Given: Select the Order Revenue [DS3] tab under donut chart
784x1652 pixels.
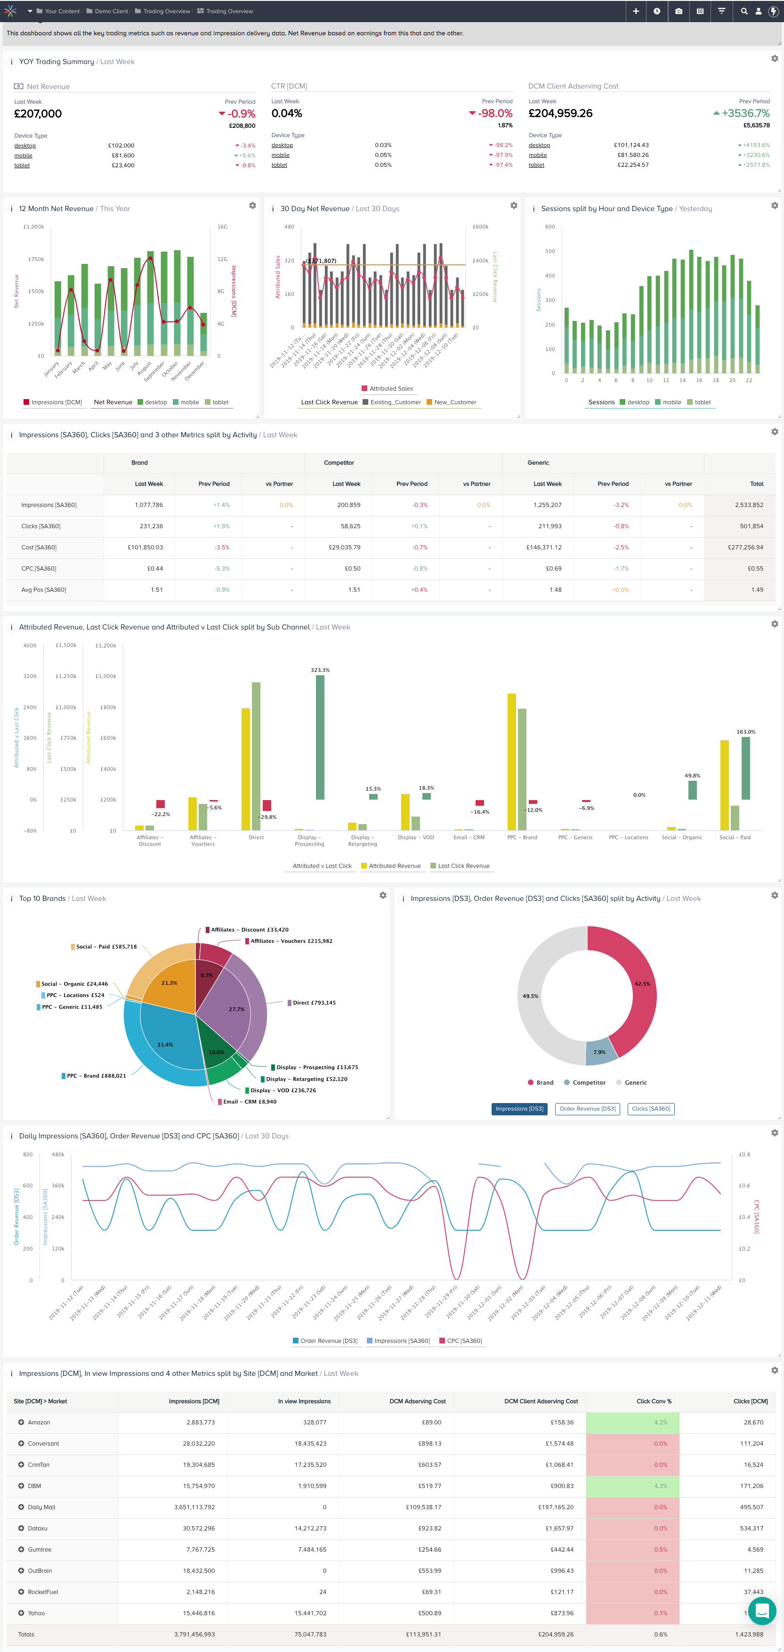Looking at the screenshot, I should pyautogui.click(x=587, y=1108).
